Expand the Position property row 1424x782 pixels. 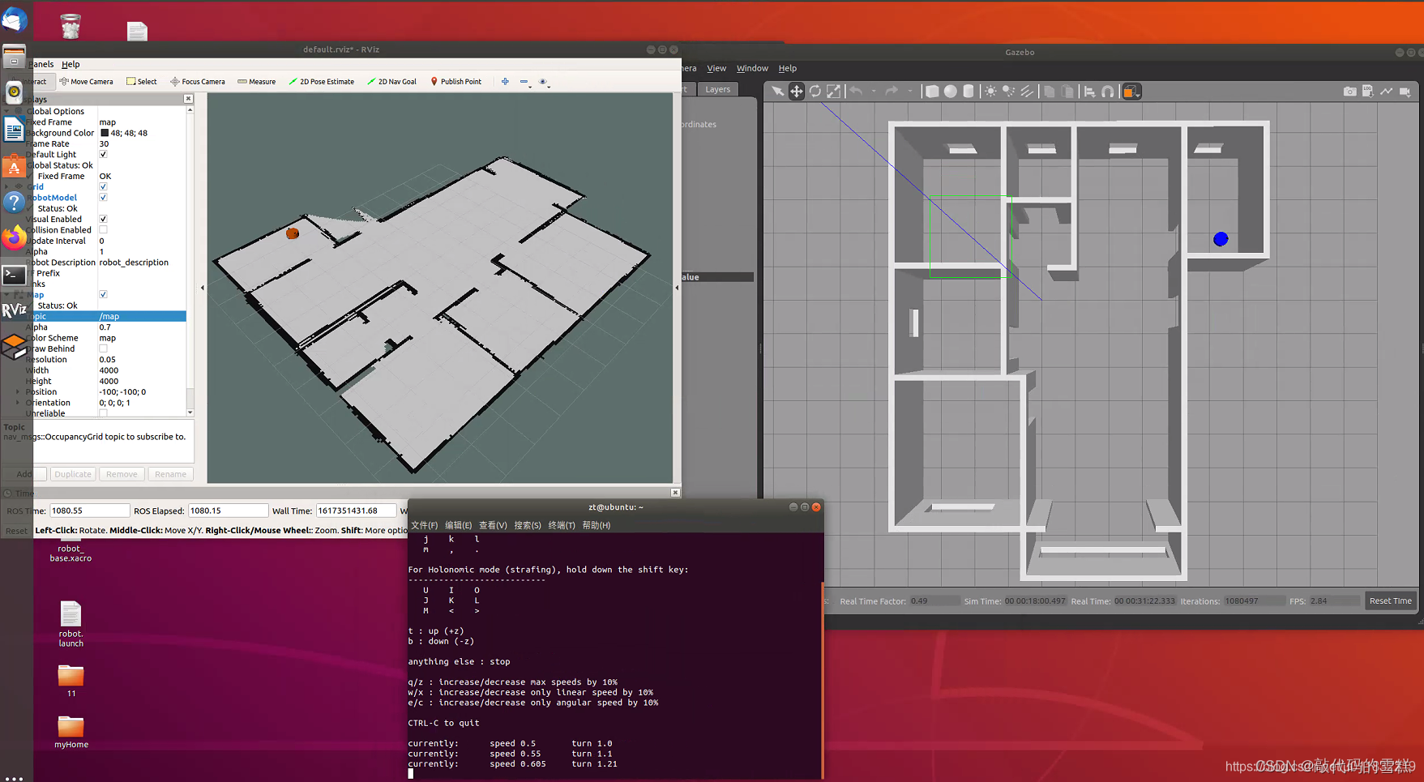(x=18, y=391)
